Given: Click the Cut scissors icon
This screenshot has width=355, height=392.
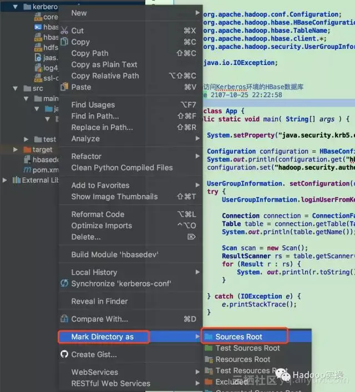Looking at the screenshot, I should tap(64, 31).
